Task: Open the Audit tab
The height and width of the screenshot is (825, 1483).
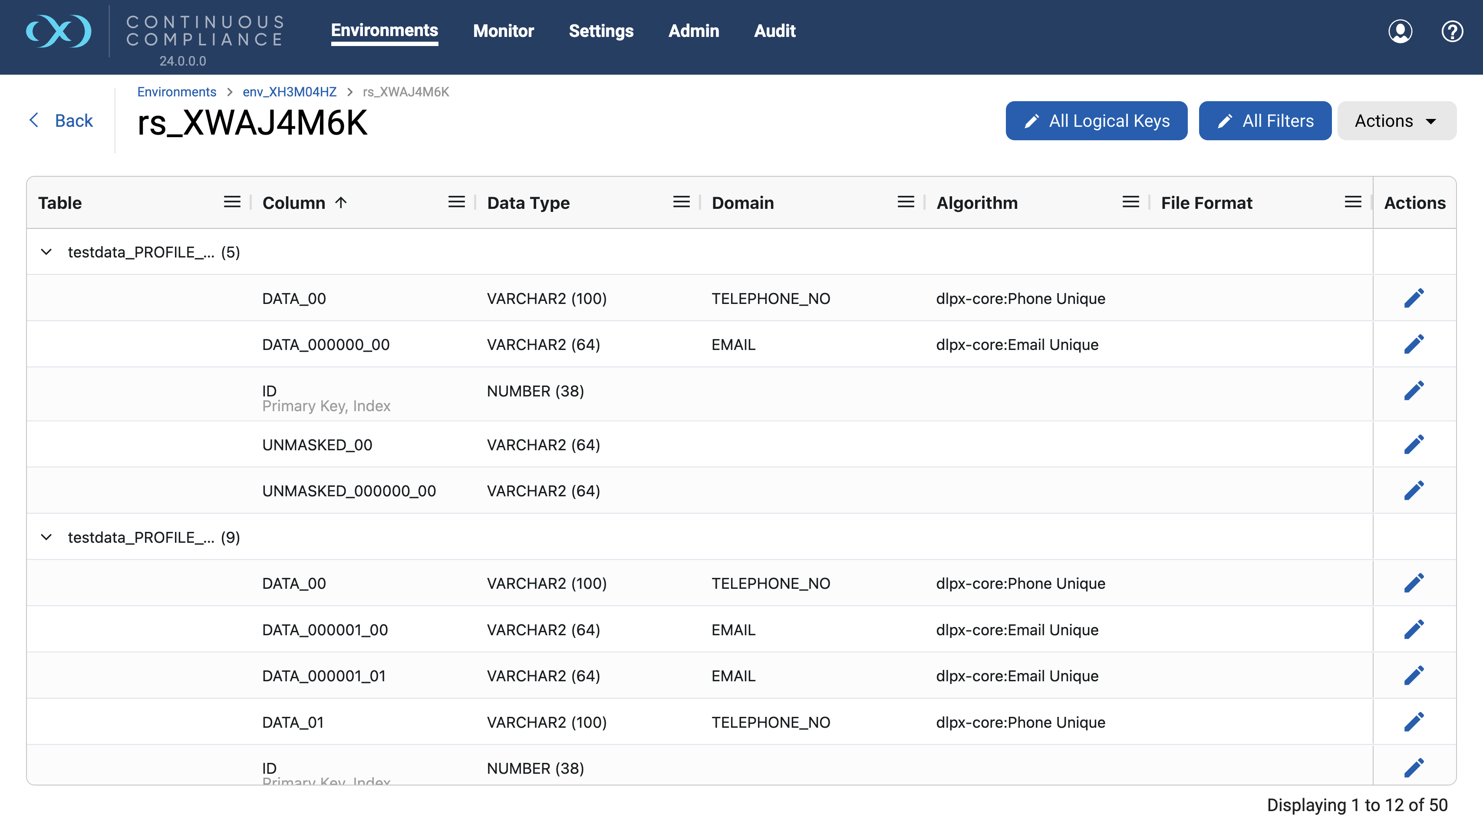Action: tap(774, 31)
